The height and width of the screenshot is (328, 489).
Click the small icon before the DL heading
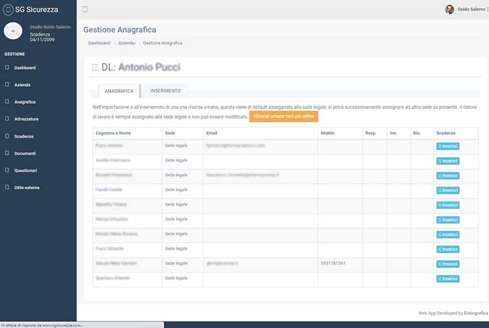tap(95, 67)
